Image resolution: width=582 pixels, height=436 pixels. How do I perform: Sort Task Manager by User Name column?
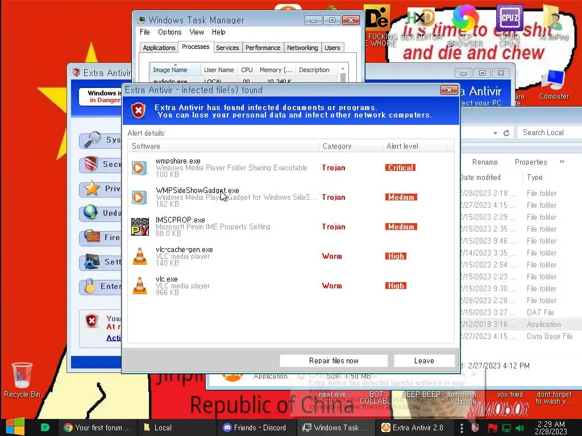pos(219,70)
